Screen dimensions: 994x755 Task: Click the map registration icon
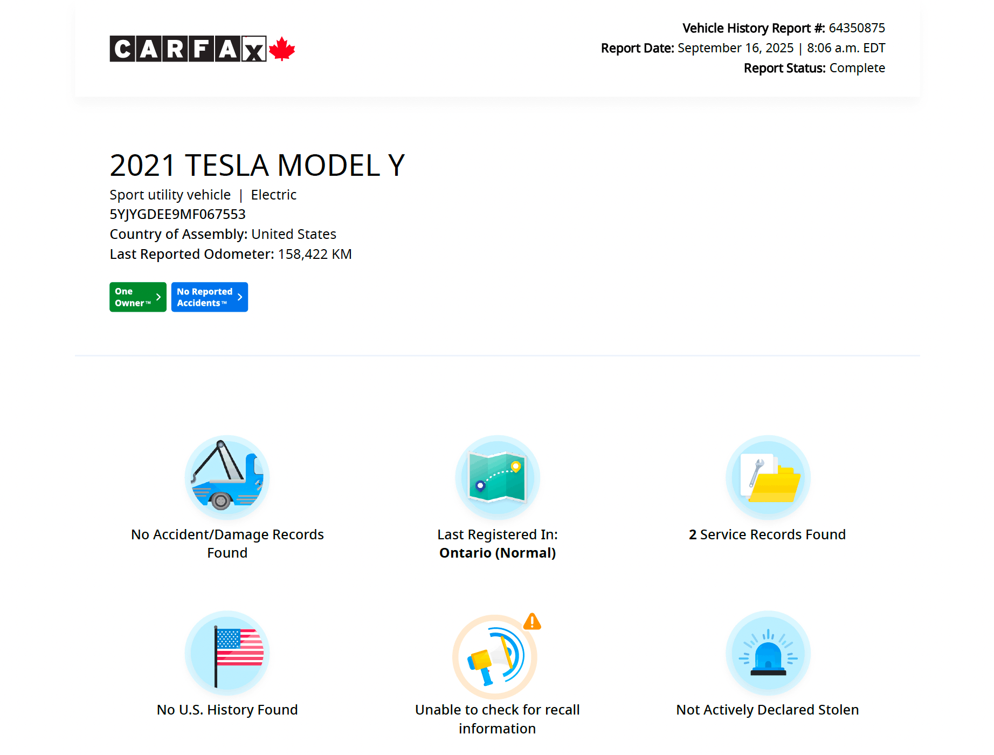point(497,478)
